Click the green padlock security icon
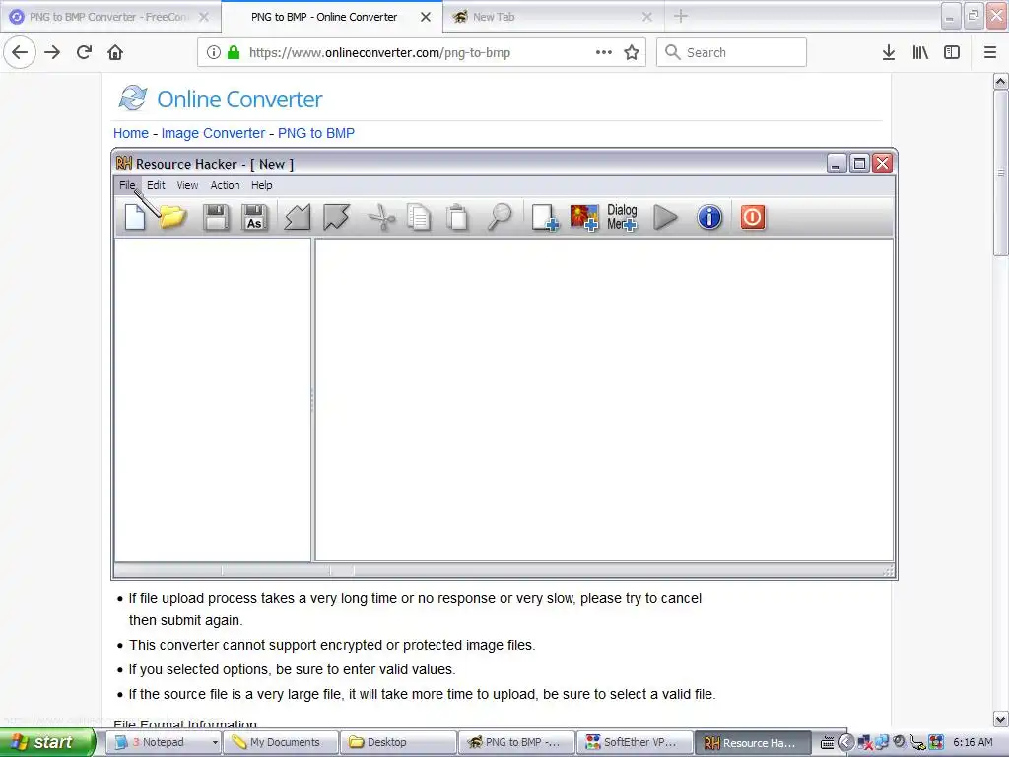Viewport: 1009px width, 757px height. click(234, 52)
